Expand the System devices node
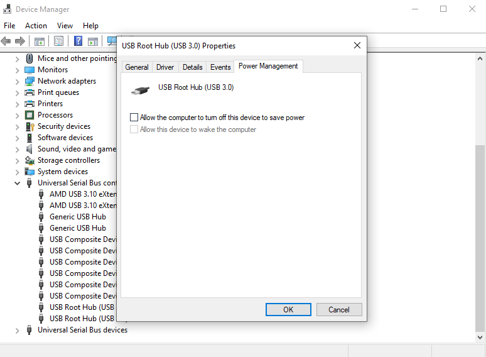 [x=18, y=172]
